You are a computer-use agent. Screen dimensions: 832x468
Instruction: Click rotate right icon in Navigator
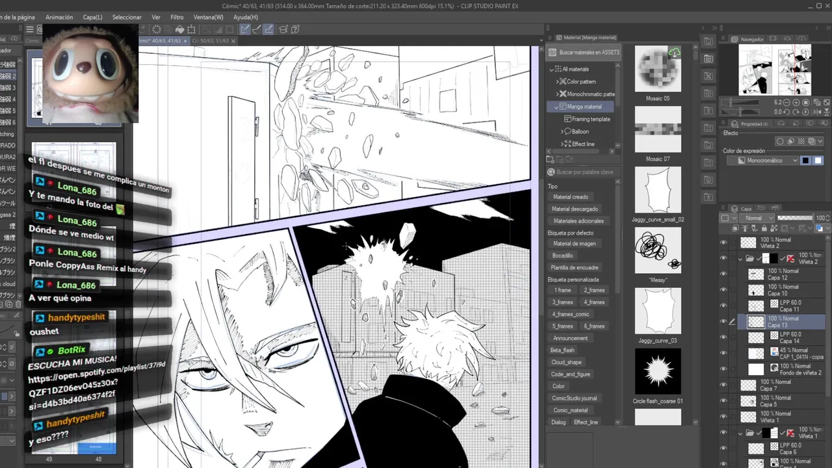[796, 112]
